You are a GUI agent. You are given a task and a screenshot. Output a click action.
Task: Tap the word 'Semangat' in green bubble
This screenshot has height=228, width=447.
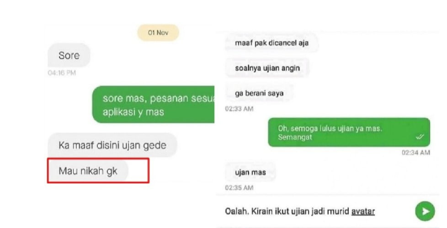[x=295, y=138]
